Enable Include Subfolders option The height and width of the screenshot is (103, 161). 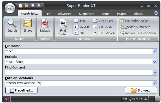click(x=135, y=27)
